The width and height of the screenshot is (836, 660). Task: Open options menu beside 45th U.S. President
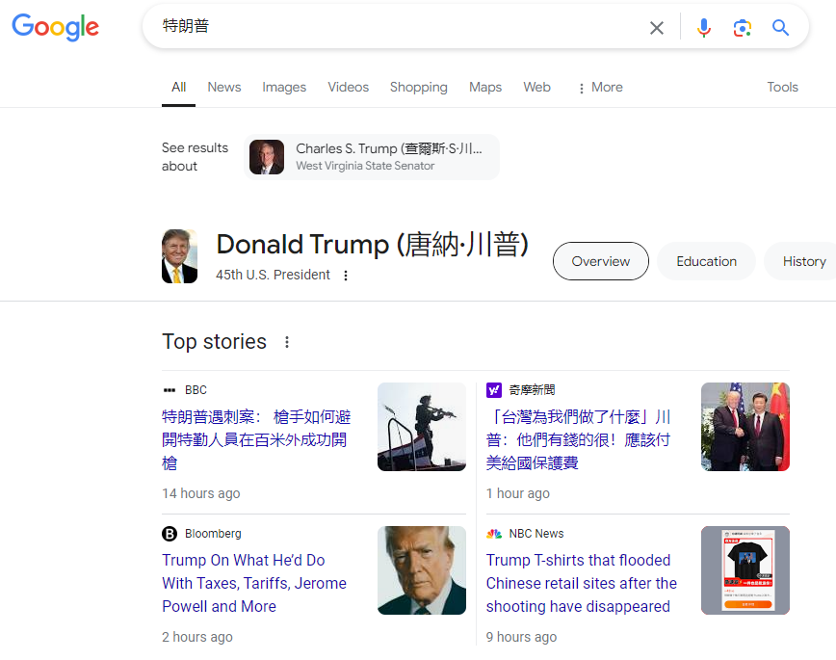[x=346, y=276]
